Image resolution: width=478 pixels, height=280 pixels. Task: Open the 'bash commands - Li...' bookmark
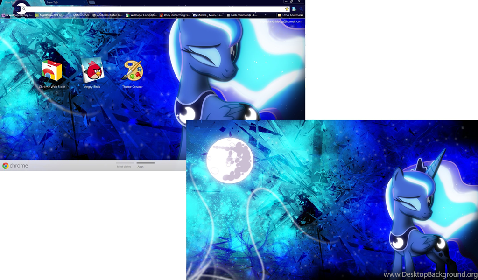(242, 15)
